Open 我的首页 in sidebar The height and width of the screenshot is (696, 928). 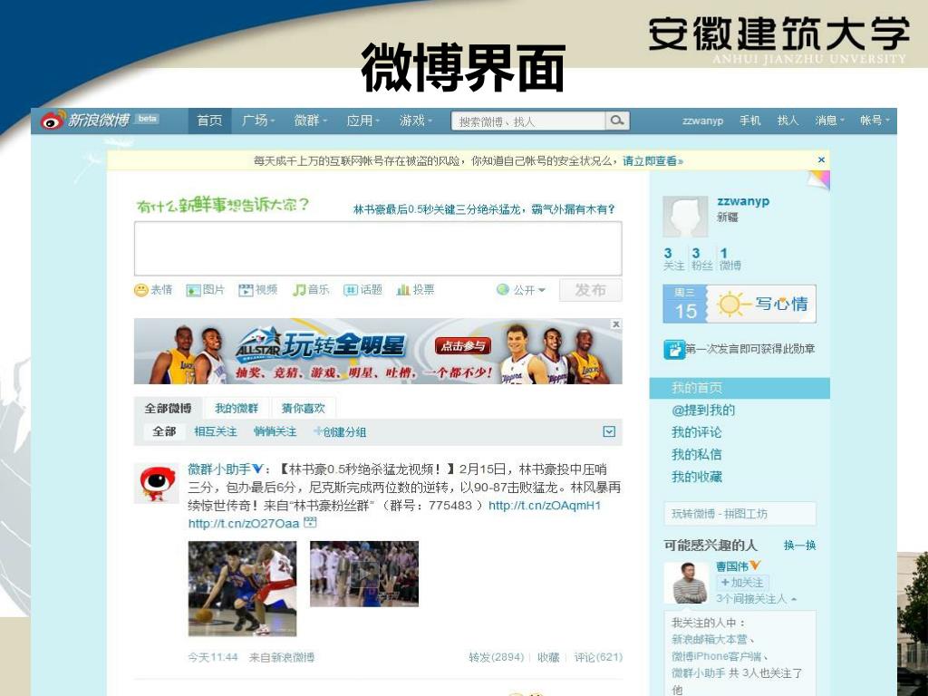(739, 388)
